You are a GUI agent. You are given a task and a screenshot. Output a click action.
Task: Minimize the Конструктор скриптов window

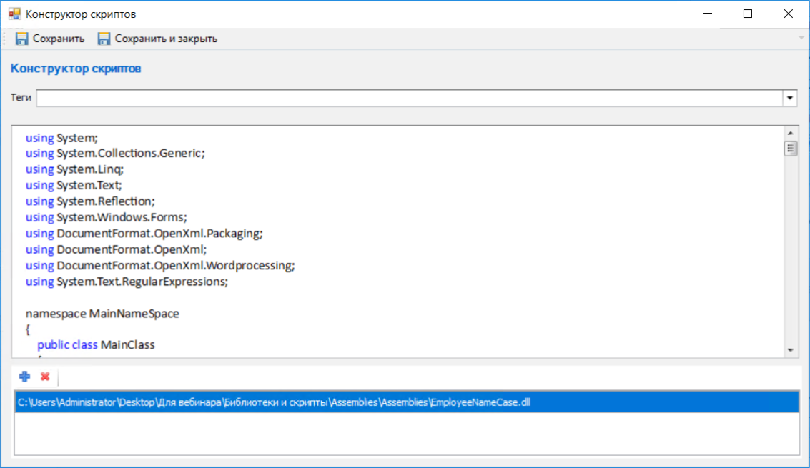click(708, 14)
